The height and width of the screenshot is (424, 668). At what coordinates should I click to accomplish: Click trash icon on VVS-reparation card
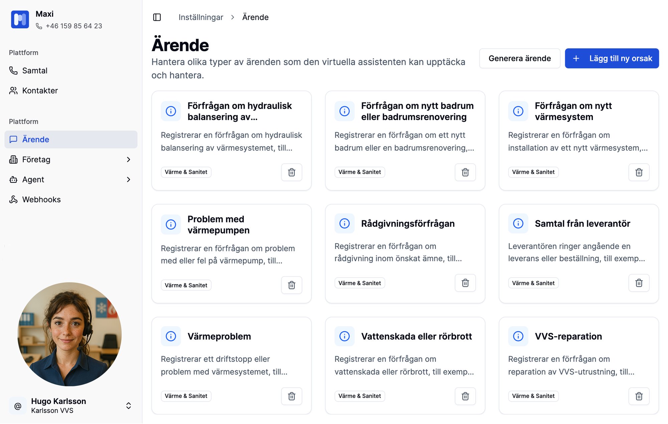[x=639, y=396]
